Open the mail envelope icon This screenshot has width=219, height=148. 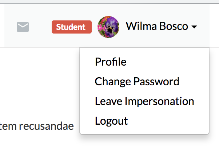(23, 27)
